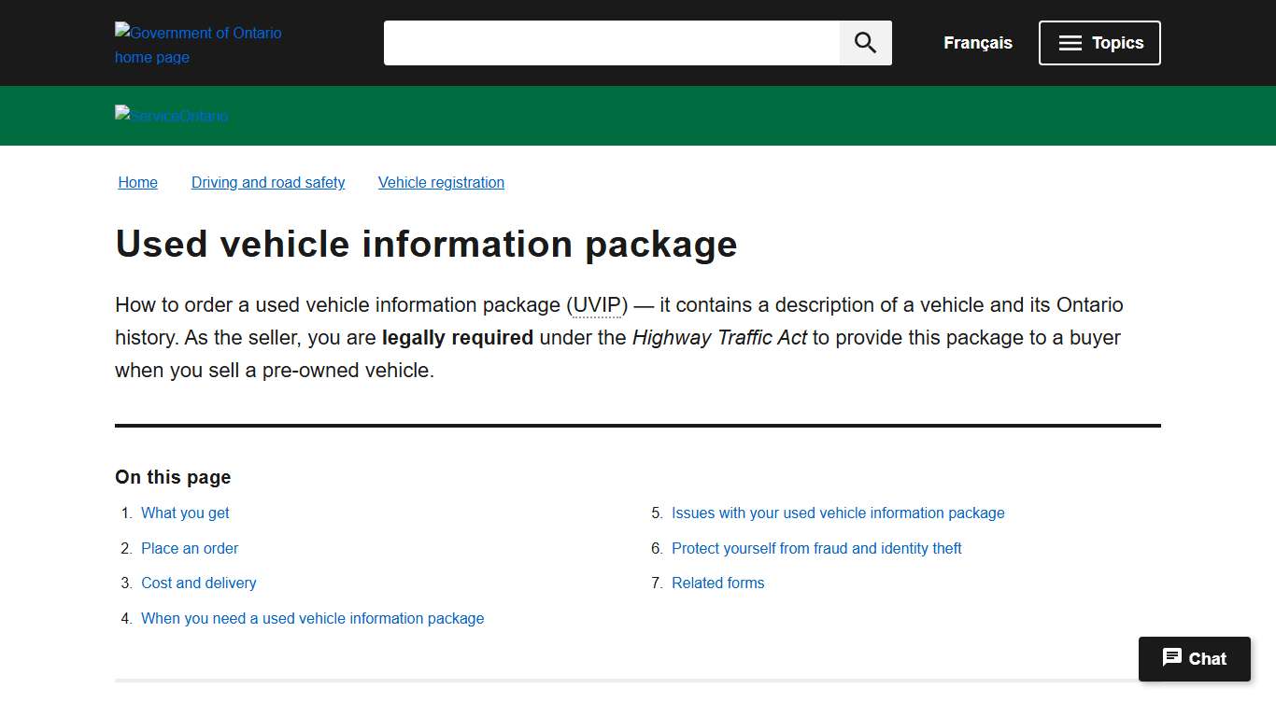
Task: Jump to the Related forms section
Action: pos(717,583)
